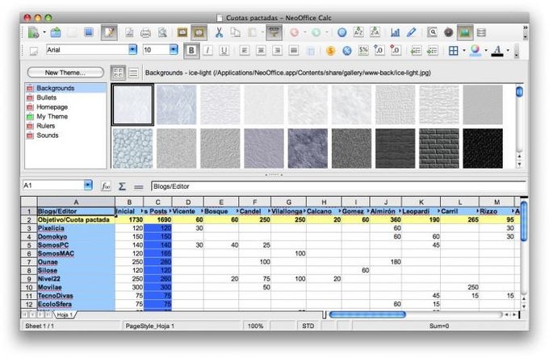This screenshot has width=549, height=358.
Task: Open Page Preview from the toolbar
Action: (x=162, y=32)
